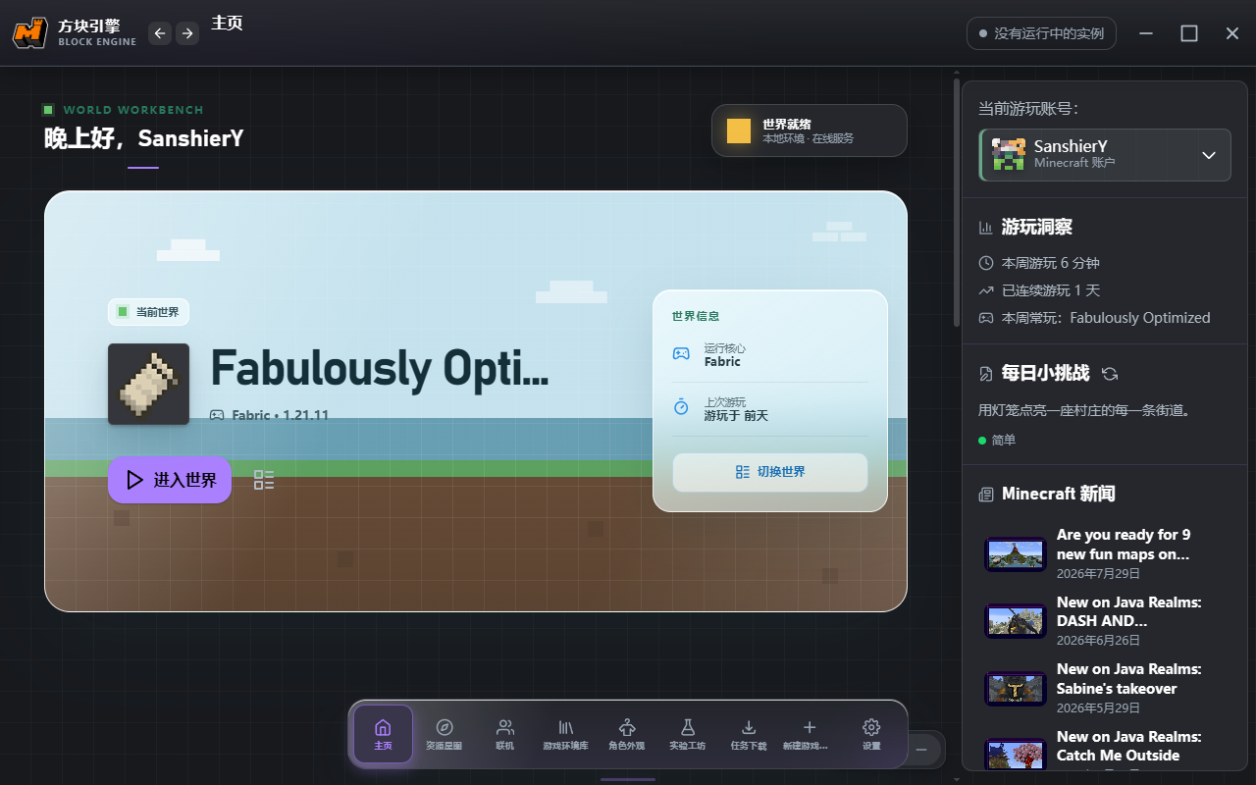Screen dimensions: 1256x785
Task: Click the 上次游玩 游玩于 前天 row
Action: click(x=770, y=408)
